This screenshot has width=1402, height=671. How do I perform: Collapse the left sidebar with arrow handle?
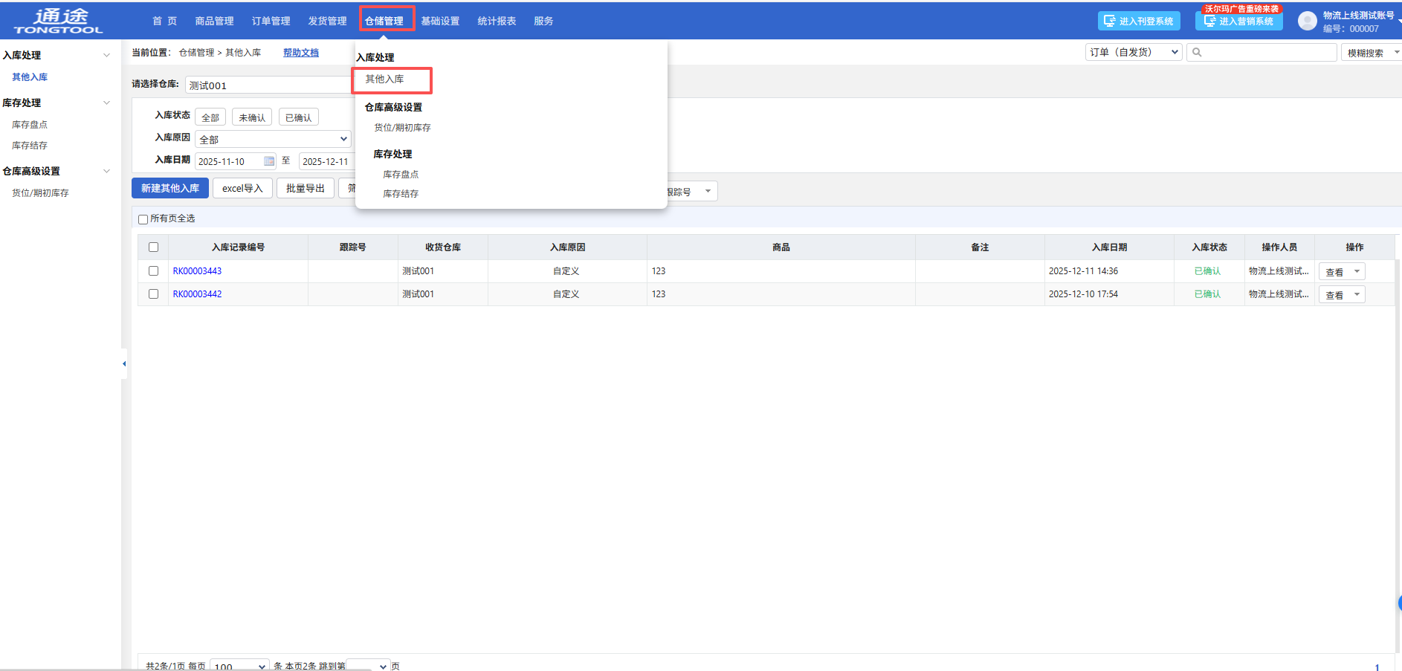(x=124, y=363)
